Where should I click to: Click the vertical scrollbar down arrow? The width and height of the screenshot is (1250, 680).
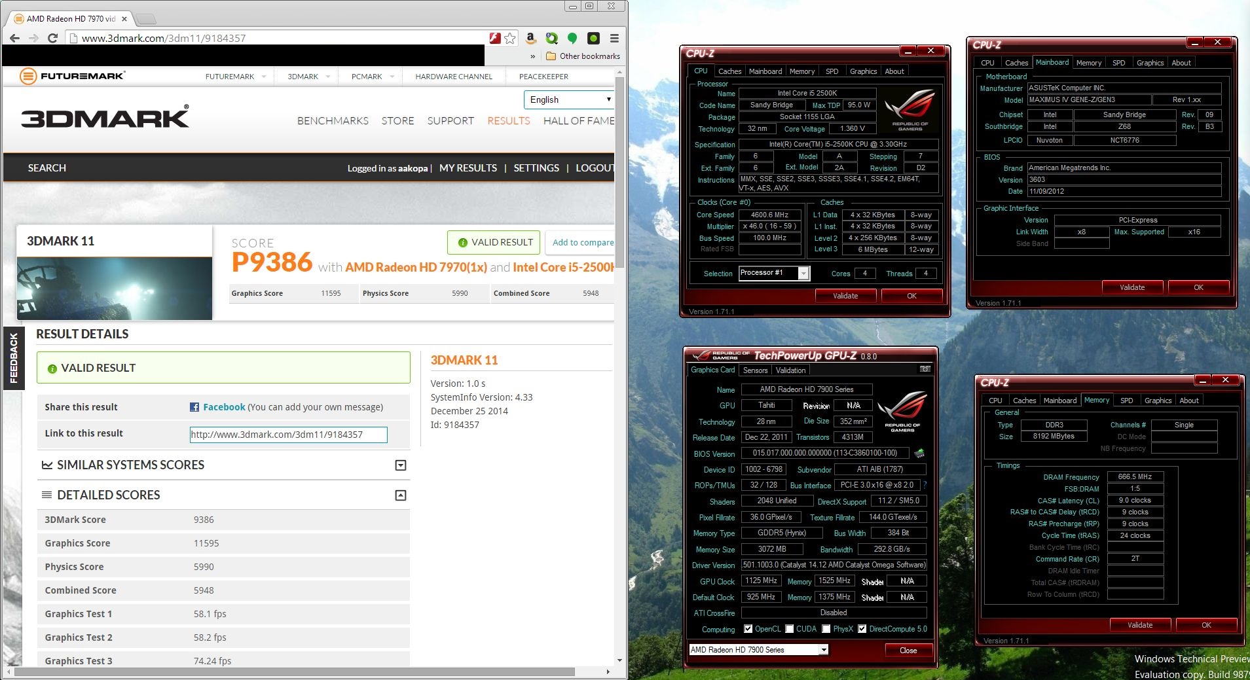pyautogui.click(x=619, y=661)
